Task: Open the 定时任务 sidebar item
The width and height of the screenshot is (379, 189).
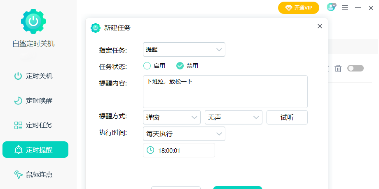Action: coord(35,125)
